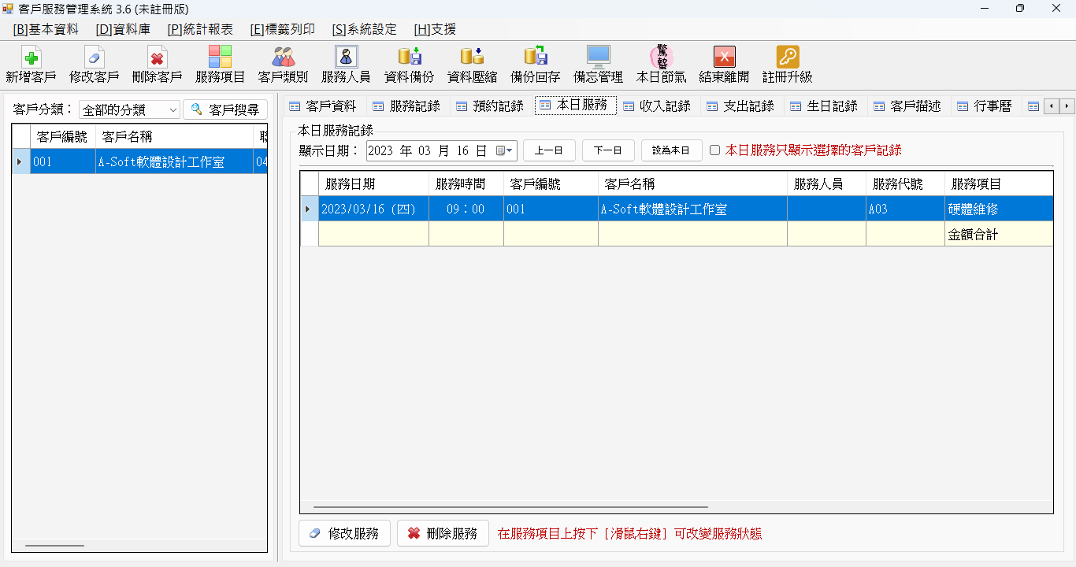Image resolution: width=1076 pixels, height=567 pixels.
Task: Open the 全部的分類 category dropdown
Action: tap(129, 109)
